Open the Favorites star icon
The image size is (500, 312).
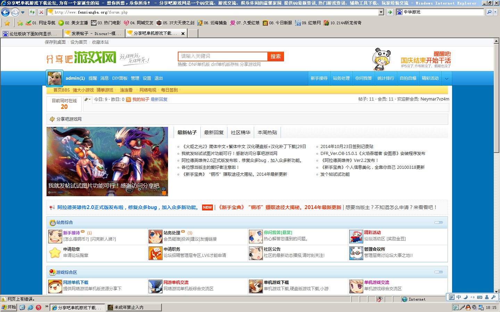[7, 23]
